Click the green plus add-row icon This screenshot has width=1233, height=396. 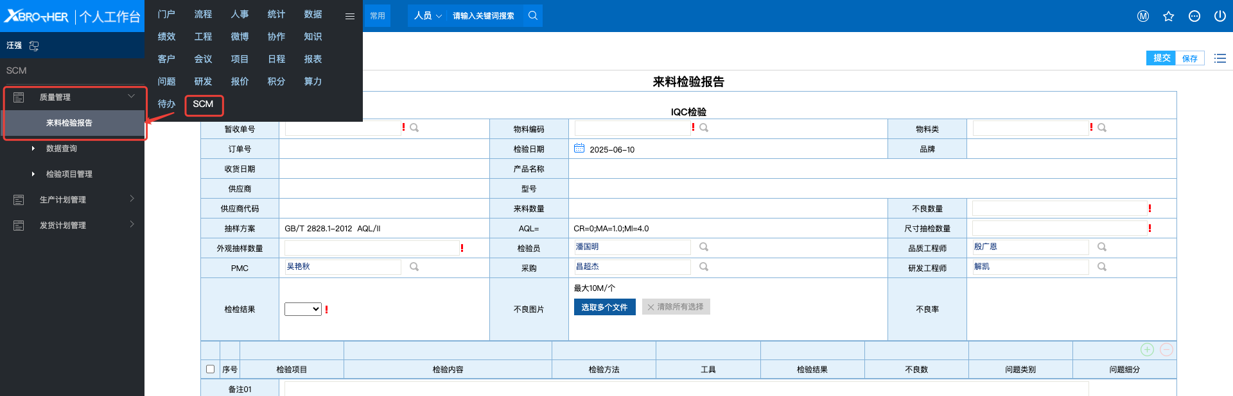pos(1147,349)
